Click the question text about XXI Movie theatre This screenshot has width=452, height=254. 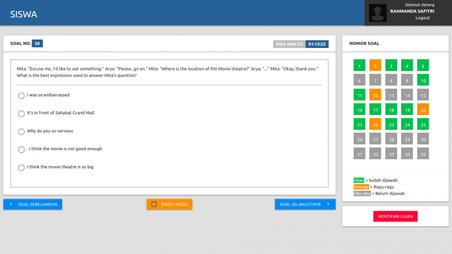(x=167, y=72)
